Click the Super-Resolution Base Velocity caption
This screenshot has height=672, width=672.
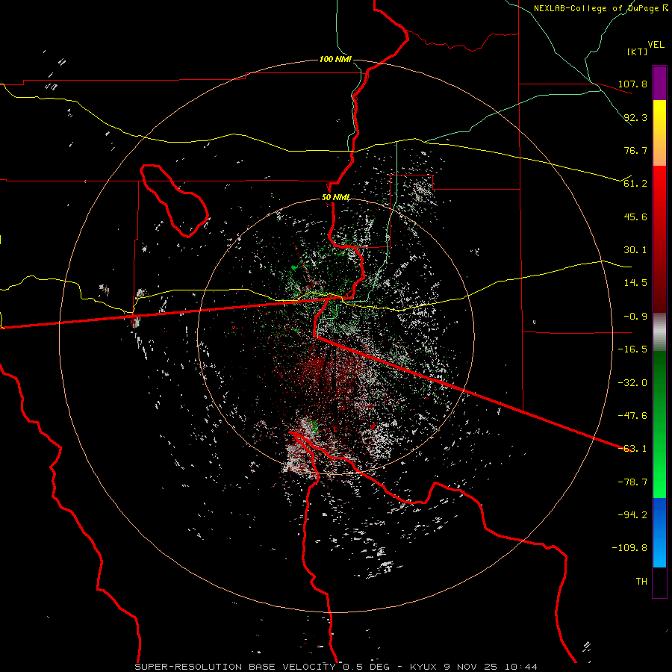click(335, 667)
